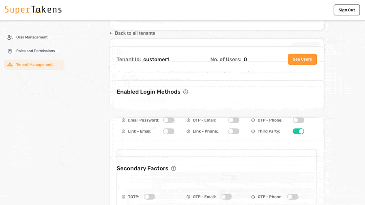This screenshot has height=205, width=365.
Task: Click the Tenant Management hierarchy icon
Action: pos(10,65)
